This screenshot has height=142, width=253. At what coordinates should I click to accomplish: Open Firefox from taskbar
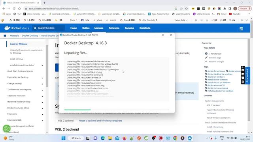[125, 138]
